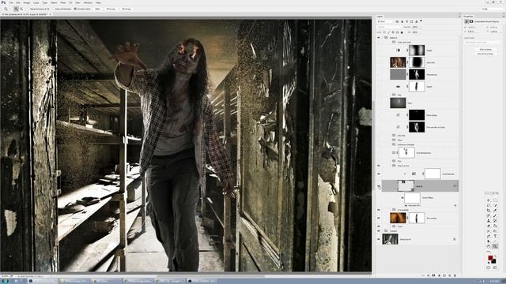
Task: Click the add layer mask icon
Action: point(434,275)
